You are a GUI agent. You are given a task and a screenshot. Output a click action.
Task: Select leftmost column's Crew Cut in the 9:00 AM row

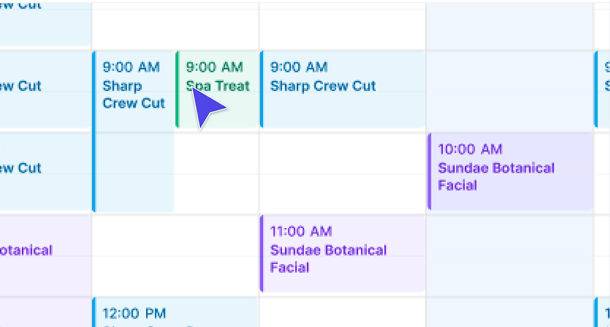point(43,89)
